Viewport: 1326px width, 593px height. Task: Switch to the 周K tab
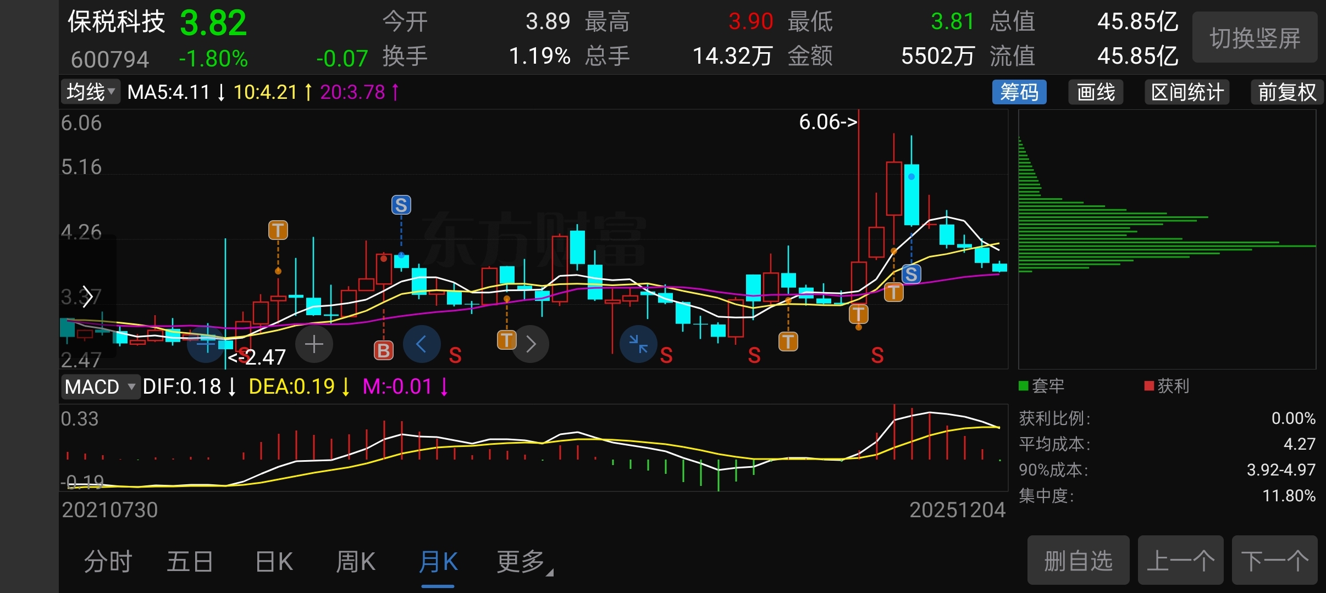(x=356, y=562)
